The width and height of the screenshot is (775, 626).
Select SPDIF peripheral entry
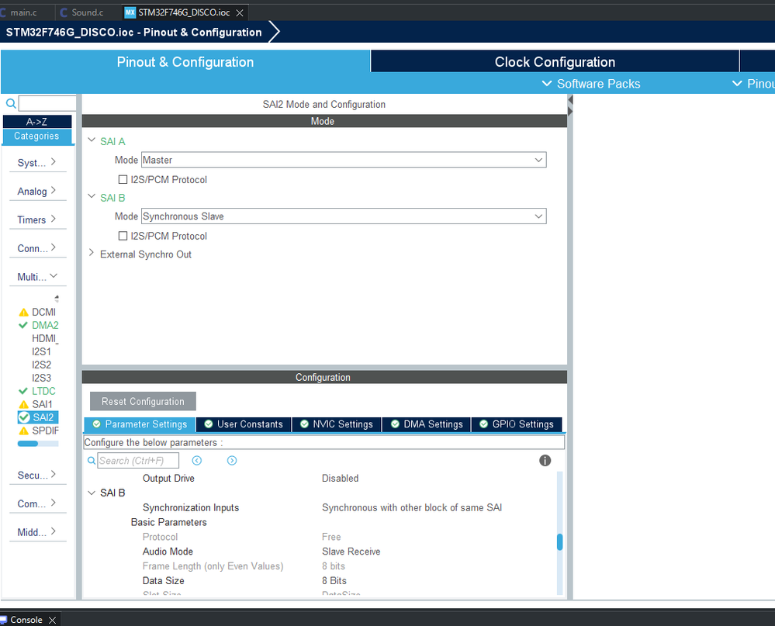(x=46, y=431)
